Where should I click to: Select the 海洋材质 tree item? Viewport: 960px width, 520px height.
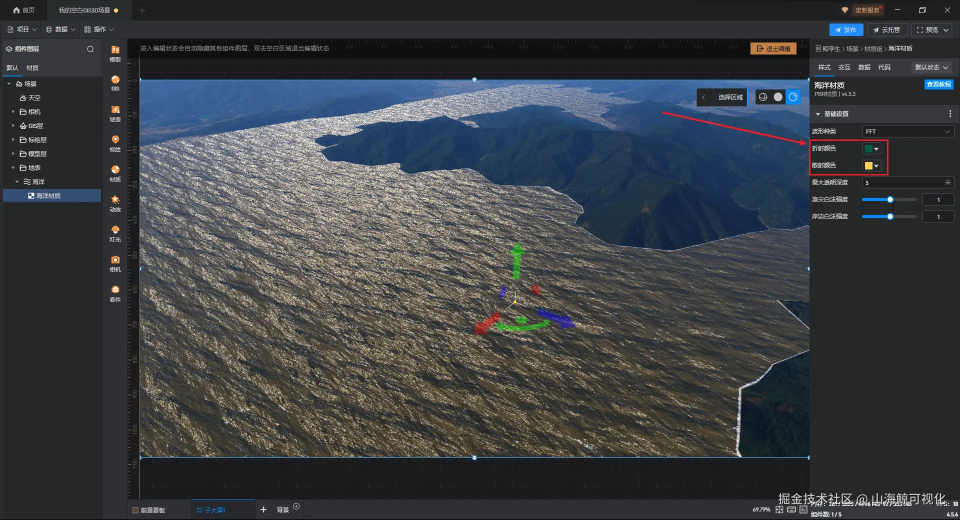tap(52, 195)
